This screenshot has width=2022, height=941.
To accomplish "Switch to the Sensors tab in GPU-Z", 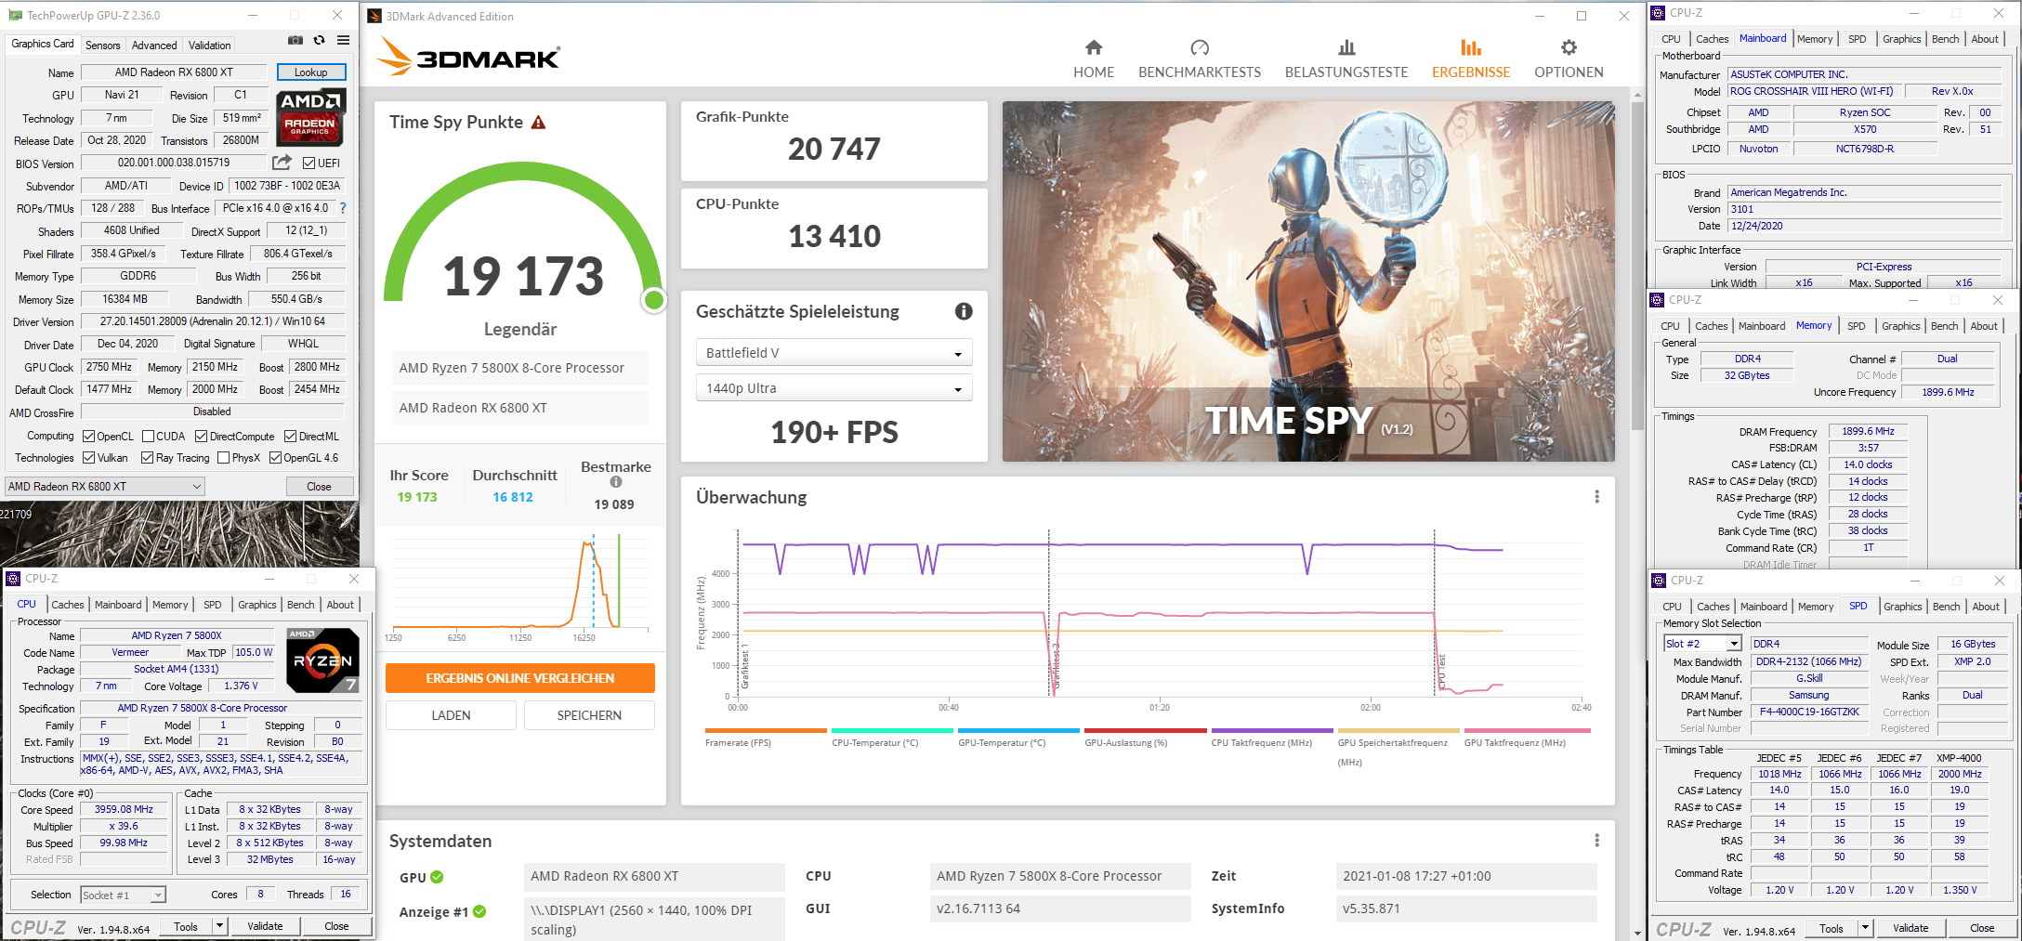I will (x=102, y=45).
